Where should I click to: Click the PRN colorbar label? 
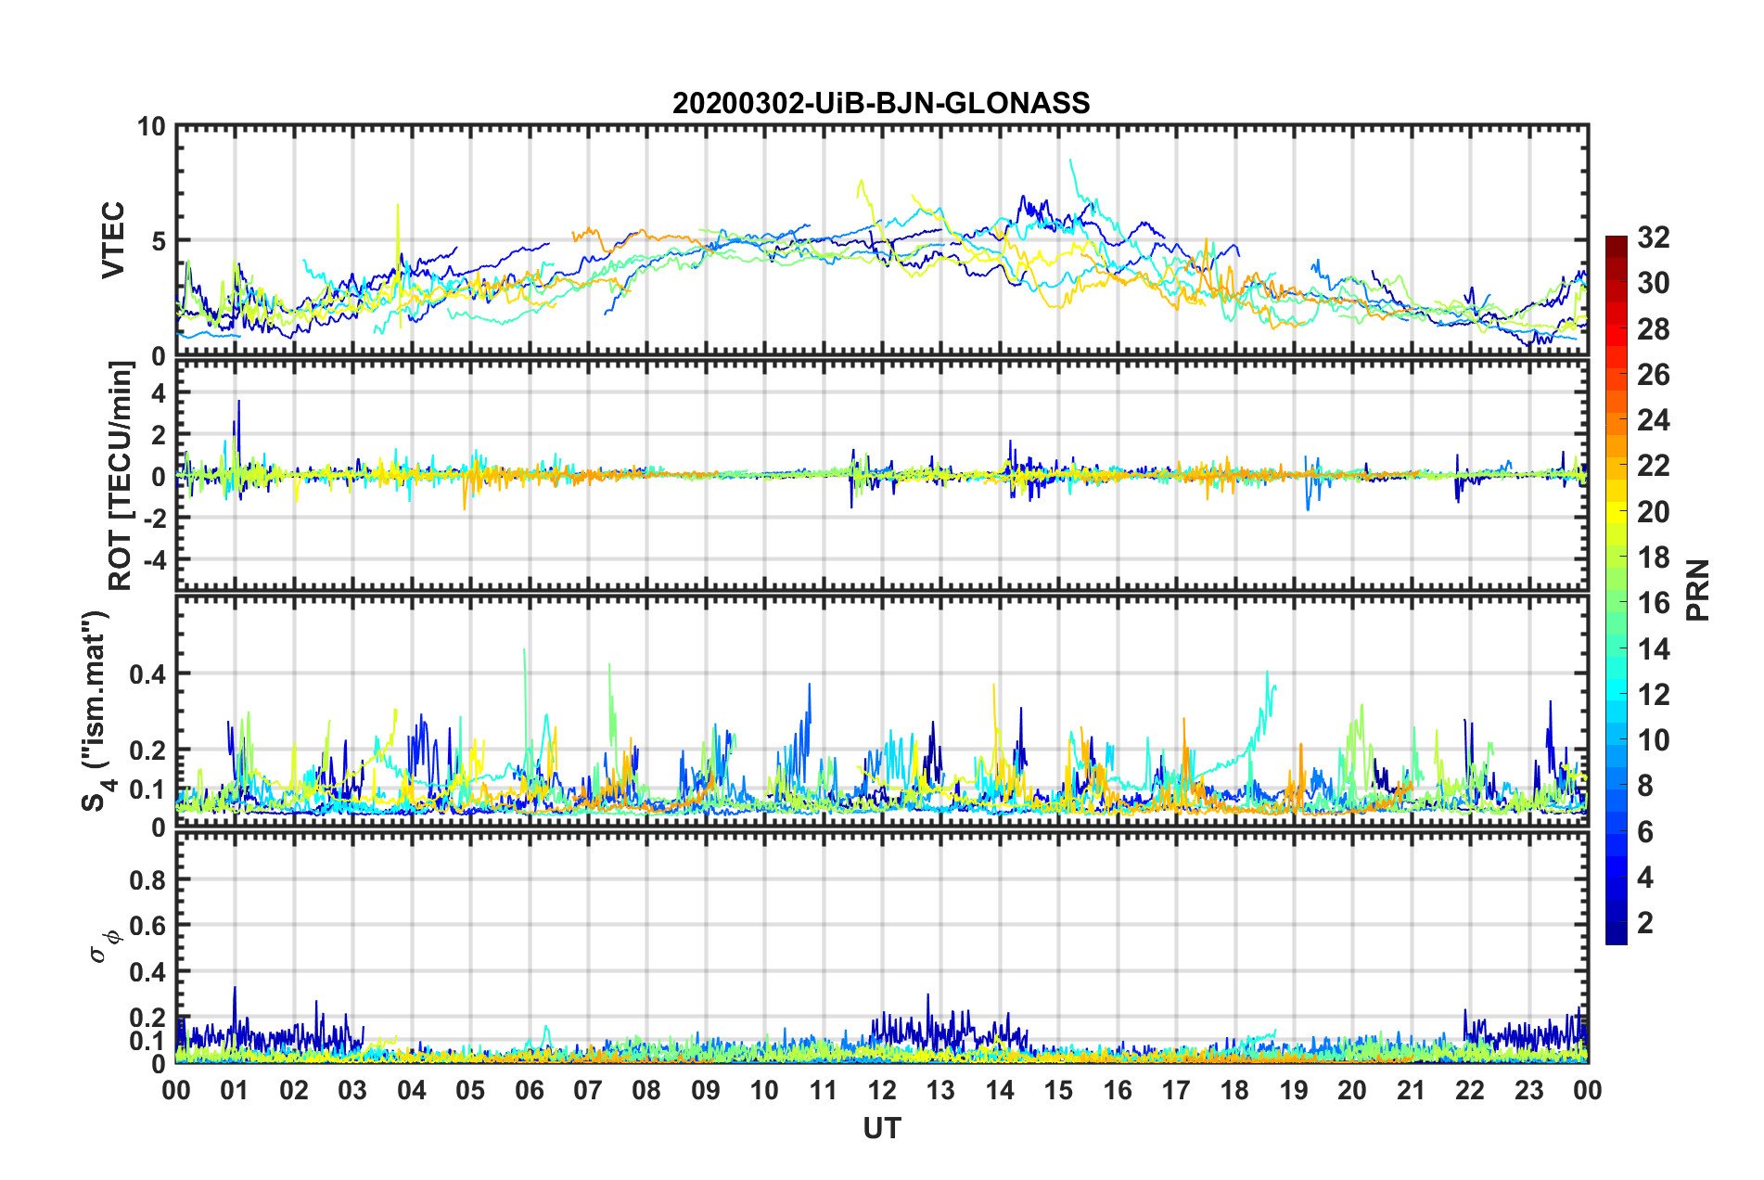click(1699, 590)
